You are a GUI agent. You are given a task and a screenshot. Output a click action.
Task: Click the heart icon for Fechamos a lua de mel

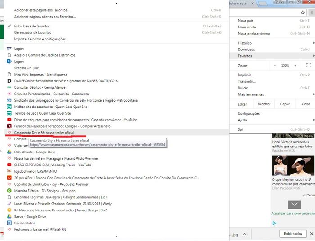point(9,229)
